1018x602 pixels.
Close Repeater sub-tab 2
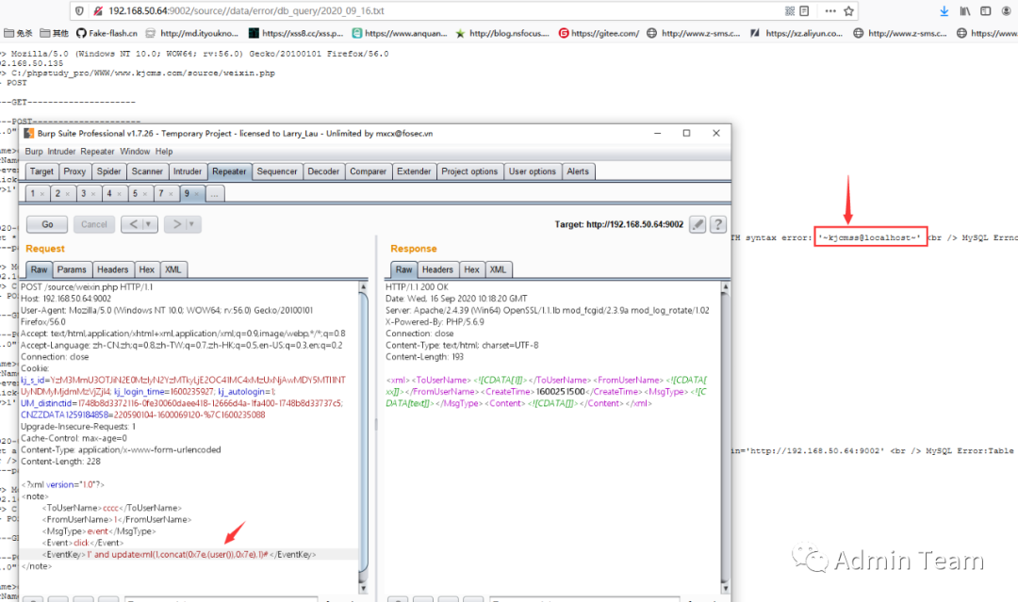coord(68,194)
